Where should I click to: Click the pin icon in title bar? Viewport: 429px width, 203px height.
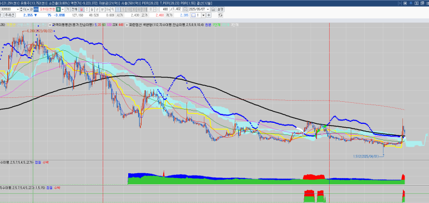[411, 3]
